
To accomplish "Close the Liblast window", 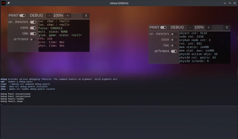I will [234, 3].
